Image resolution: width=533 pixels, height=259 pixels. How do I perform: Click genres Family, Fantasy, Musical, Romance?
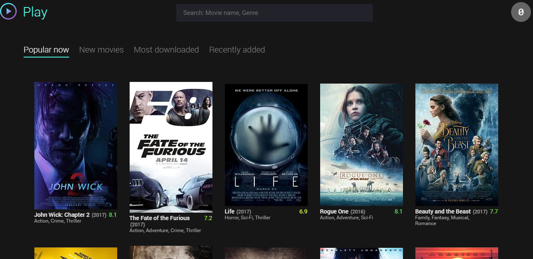442,221
